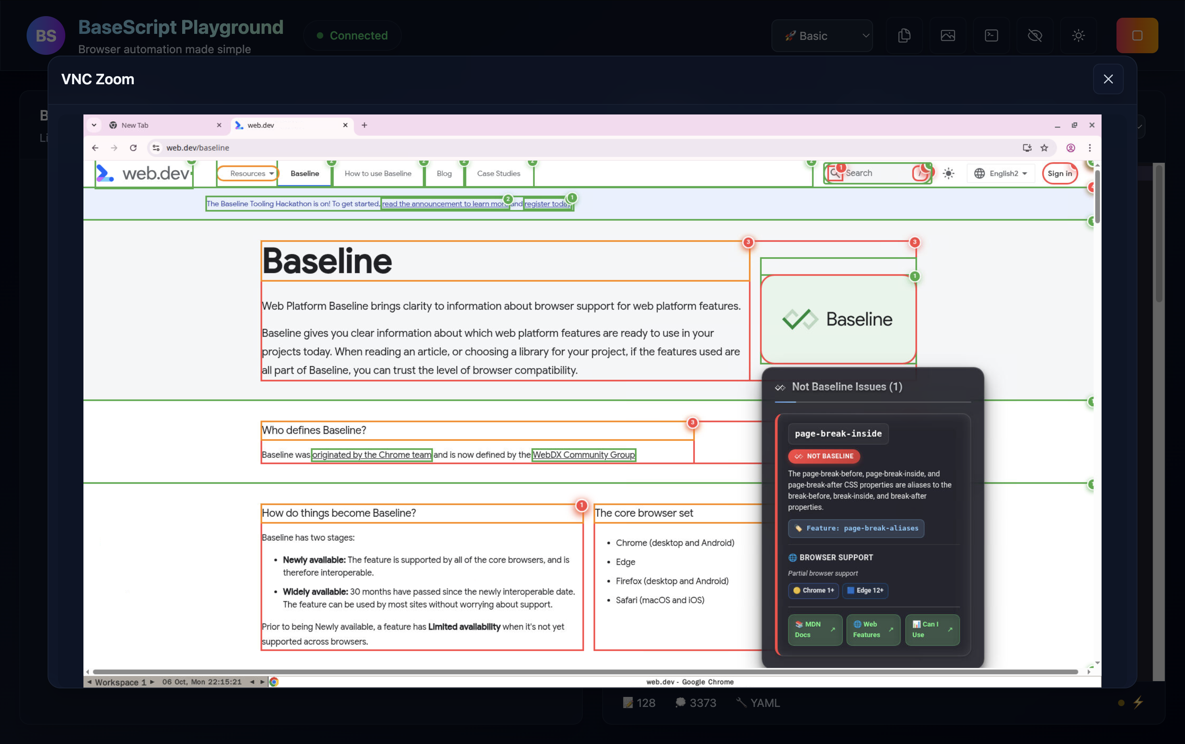
Task: Toggle the light/dark theme sun icon
Action: coord(1078,35)
